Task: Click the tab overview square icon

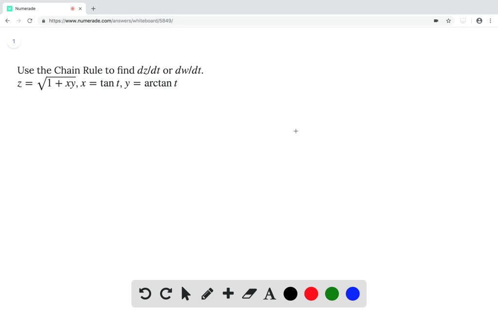Action: tap(462, 20)
